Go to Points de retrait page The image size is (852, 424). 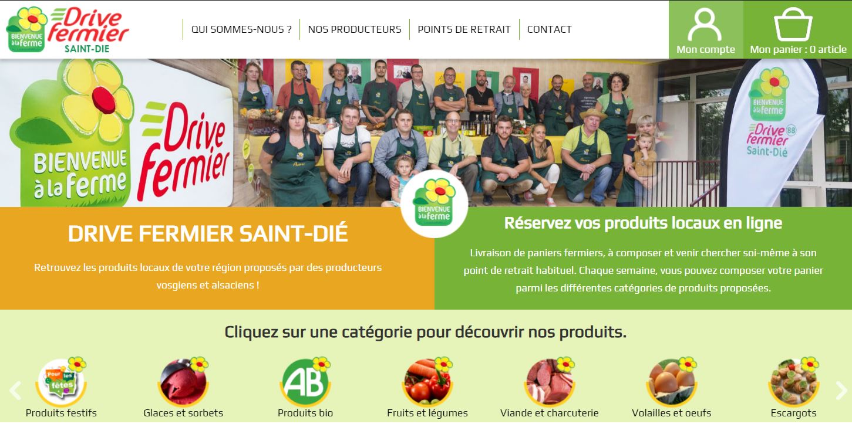pos(464,29)
